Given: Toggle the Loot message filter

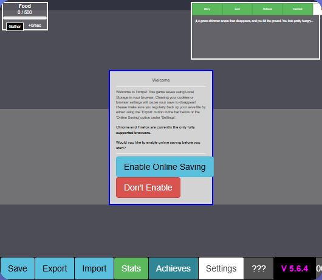Looking at the screenshot, I should coord(237,9).
